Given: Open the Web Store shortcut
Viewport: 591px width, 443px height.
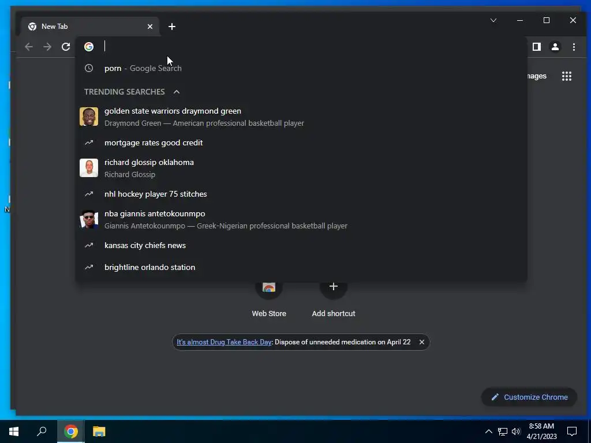Looking at the screenshot, I should pos(269,299).
